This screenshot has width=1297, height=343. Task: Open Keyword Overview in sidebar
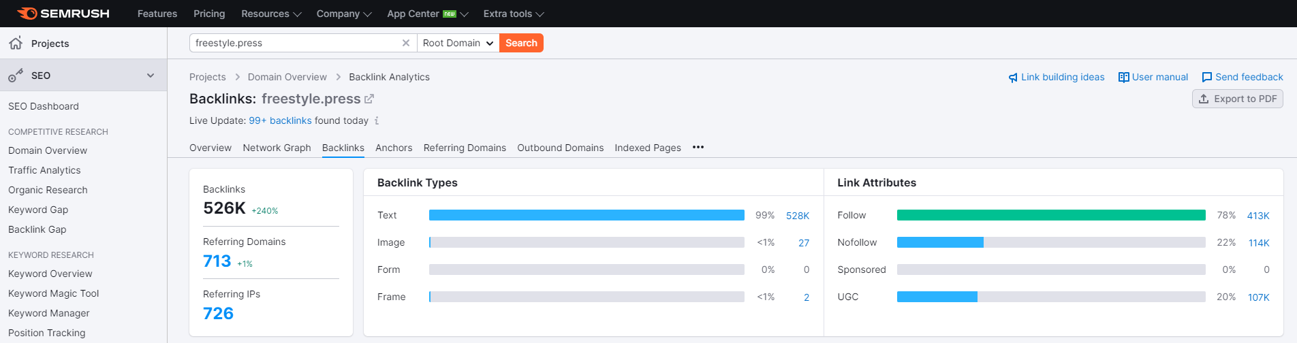coord(50,274)
